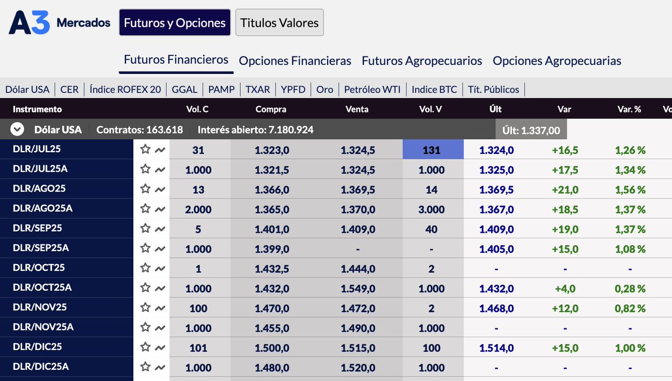This screenshot has height=381, width=672.
Task: Click the Últ: 1.337,00 badge
Action: click(531, 130)
